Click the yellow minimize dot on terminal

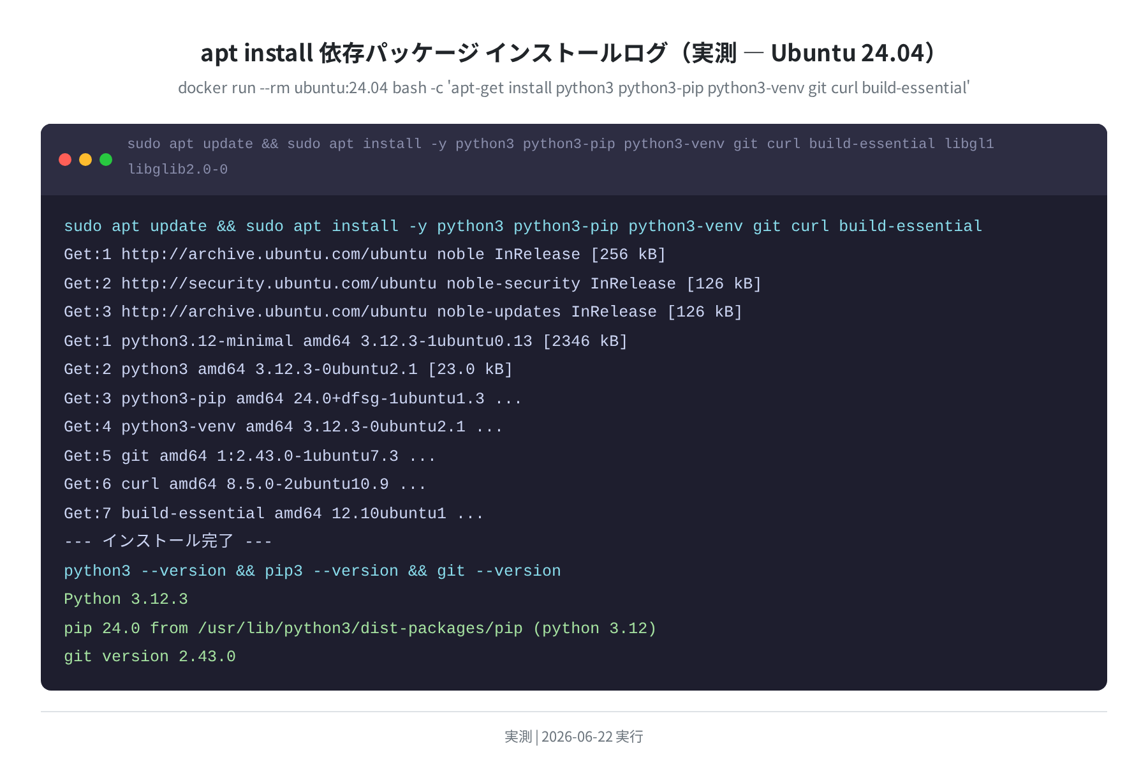(x=85, y=160)
